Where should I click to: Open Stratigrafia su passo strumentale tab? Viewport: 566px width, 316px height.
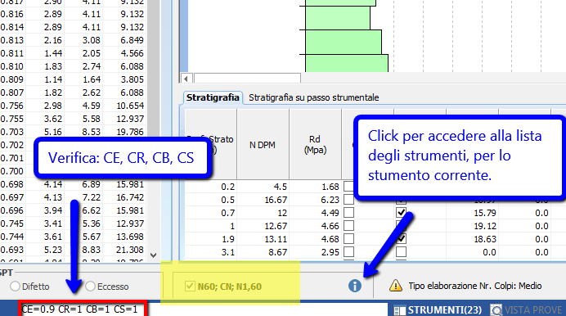tap(314, 97)
